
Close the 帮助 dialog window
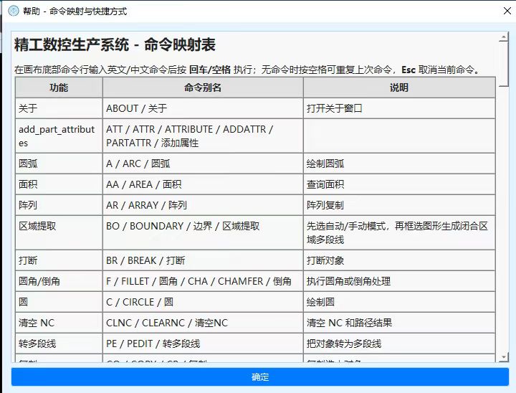pyautogui.click(x=507, y=11)
